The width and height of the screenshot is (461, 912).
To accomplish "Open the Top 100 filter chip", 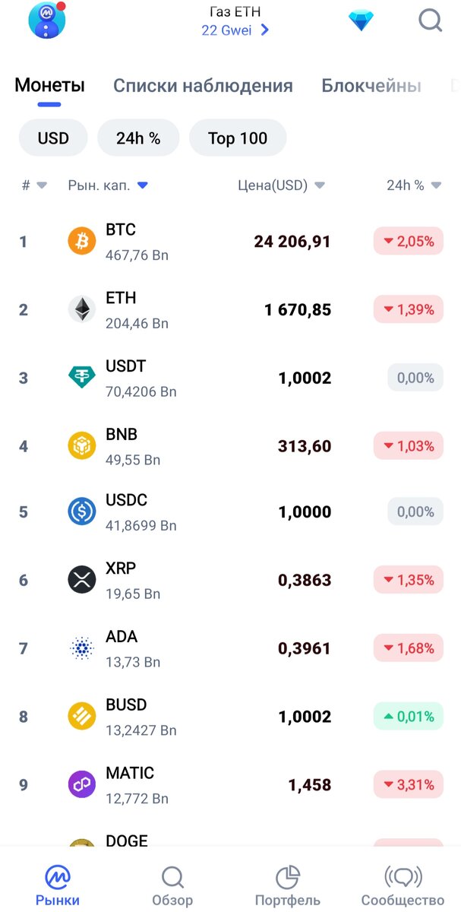I will 238,138.
